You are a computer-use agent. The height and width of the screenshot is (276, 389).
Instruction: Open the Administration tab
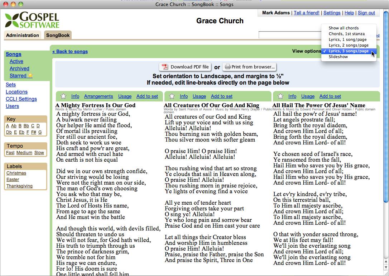point(23,35)
